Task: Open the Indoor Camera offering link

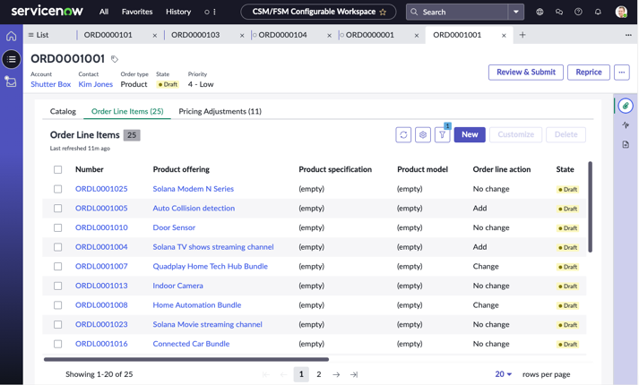Action: 177,286
